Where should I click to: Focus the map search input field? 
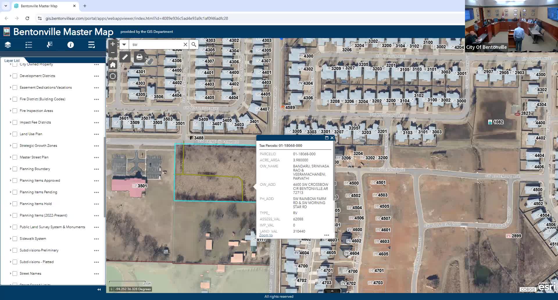[156, 44]
